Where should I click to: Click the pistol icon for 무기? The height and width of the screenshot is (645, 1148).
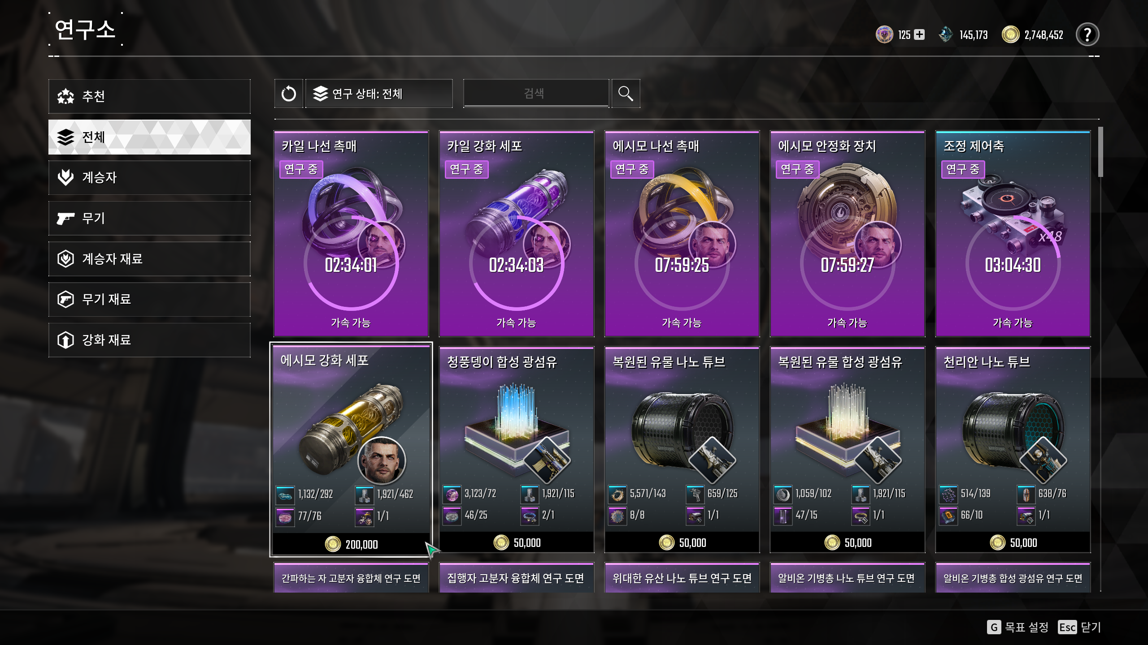[x=65, y=218]
